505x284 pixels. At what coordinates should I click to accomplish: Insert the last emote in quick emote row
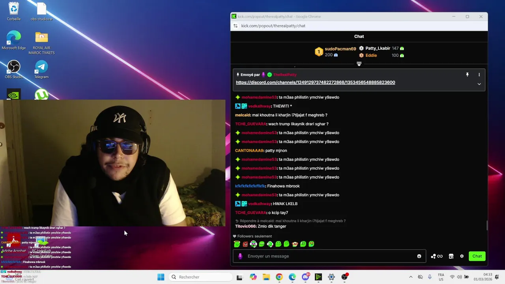tap(311, 244)
